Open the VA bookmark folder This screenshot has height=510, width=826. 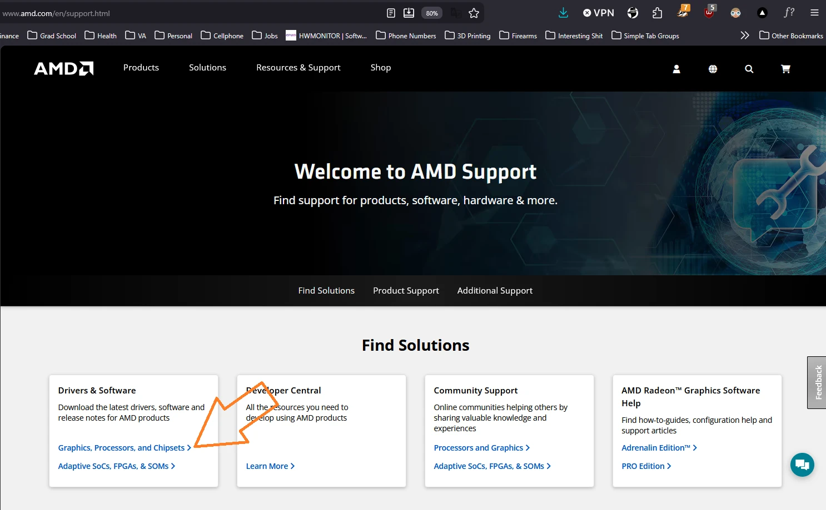[x=136, y=36]
